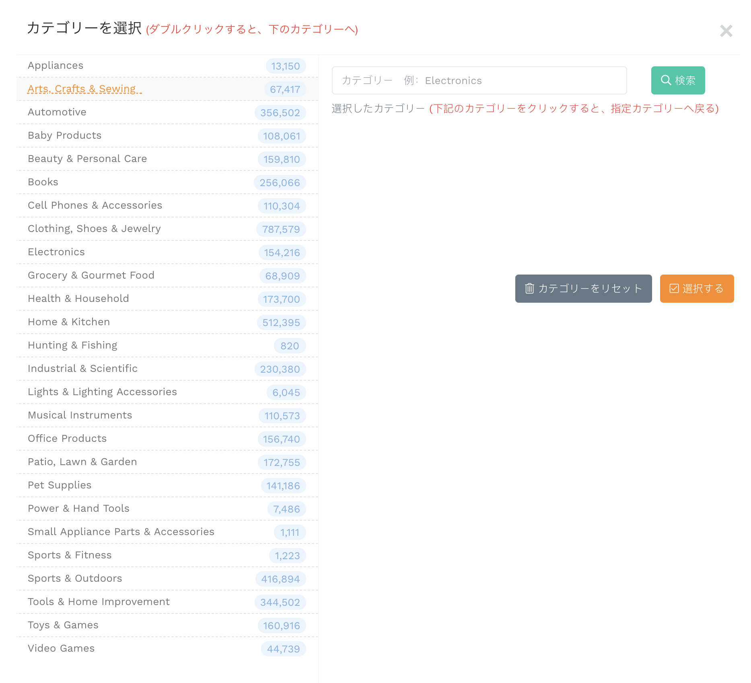Viewport: 751px width, 683px height.
Task: Pick the Books category
Action: click(x=167, y=183)
